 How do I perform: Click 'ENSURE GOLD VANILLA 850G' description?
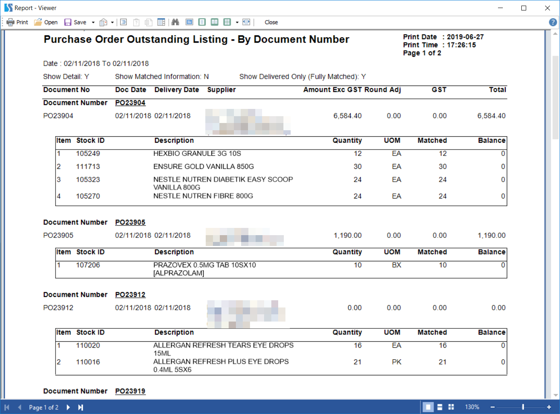click(204, 166)
